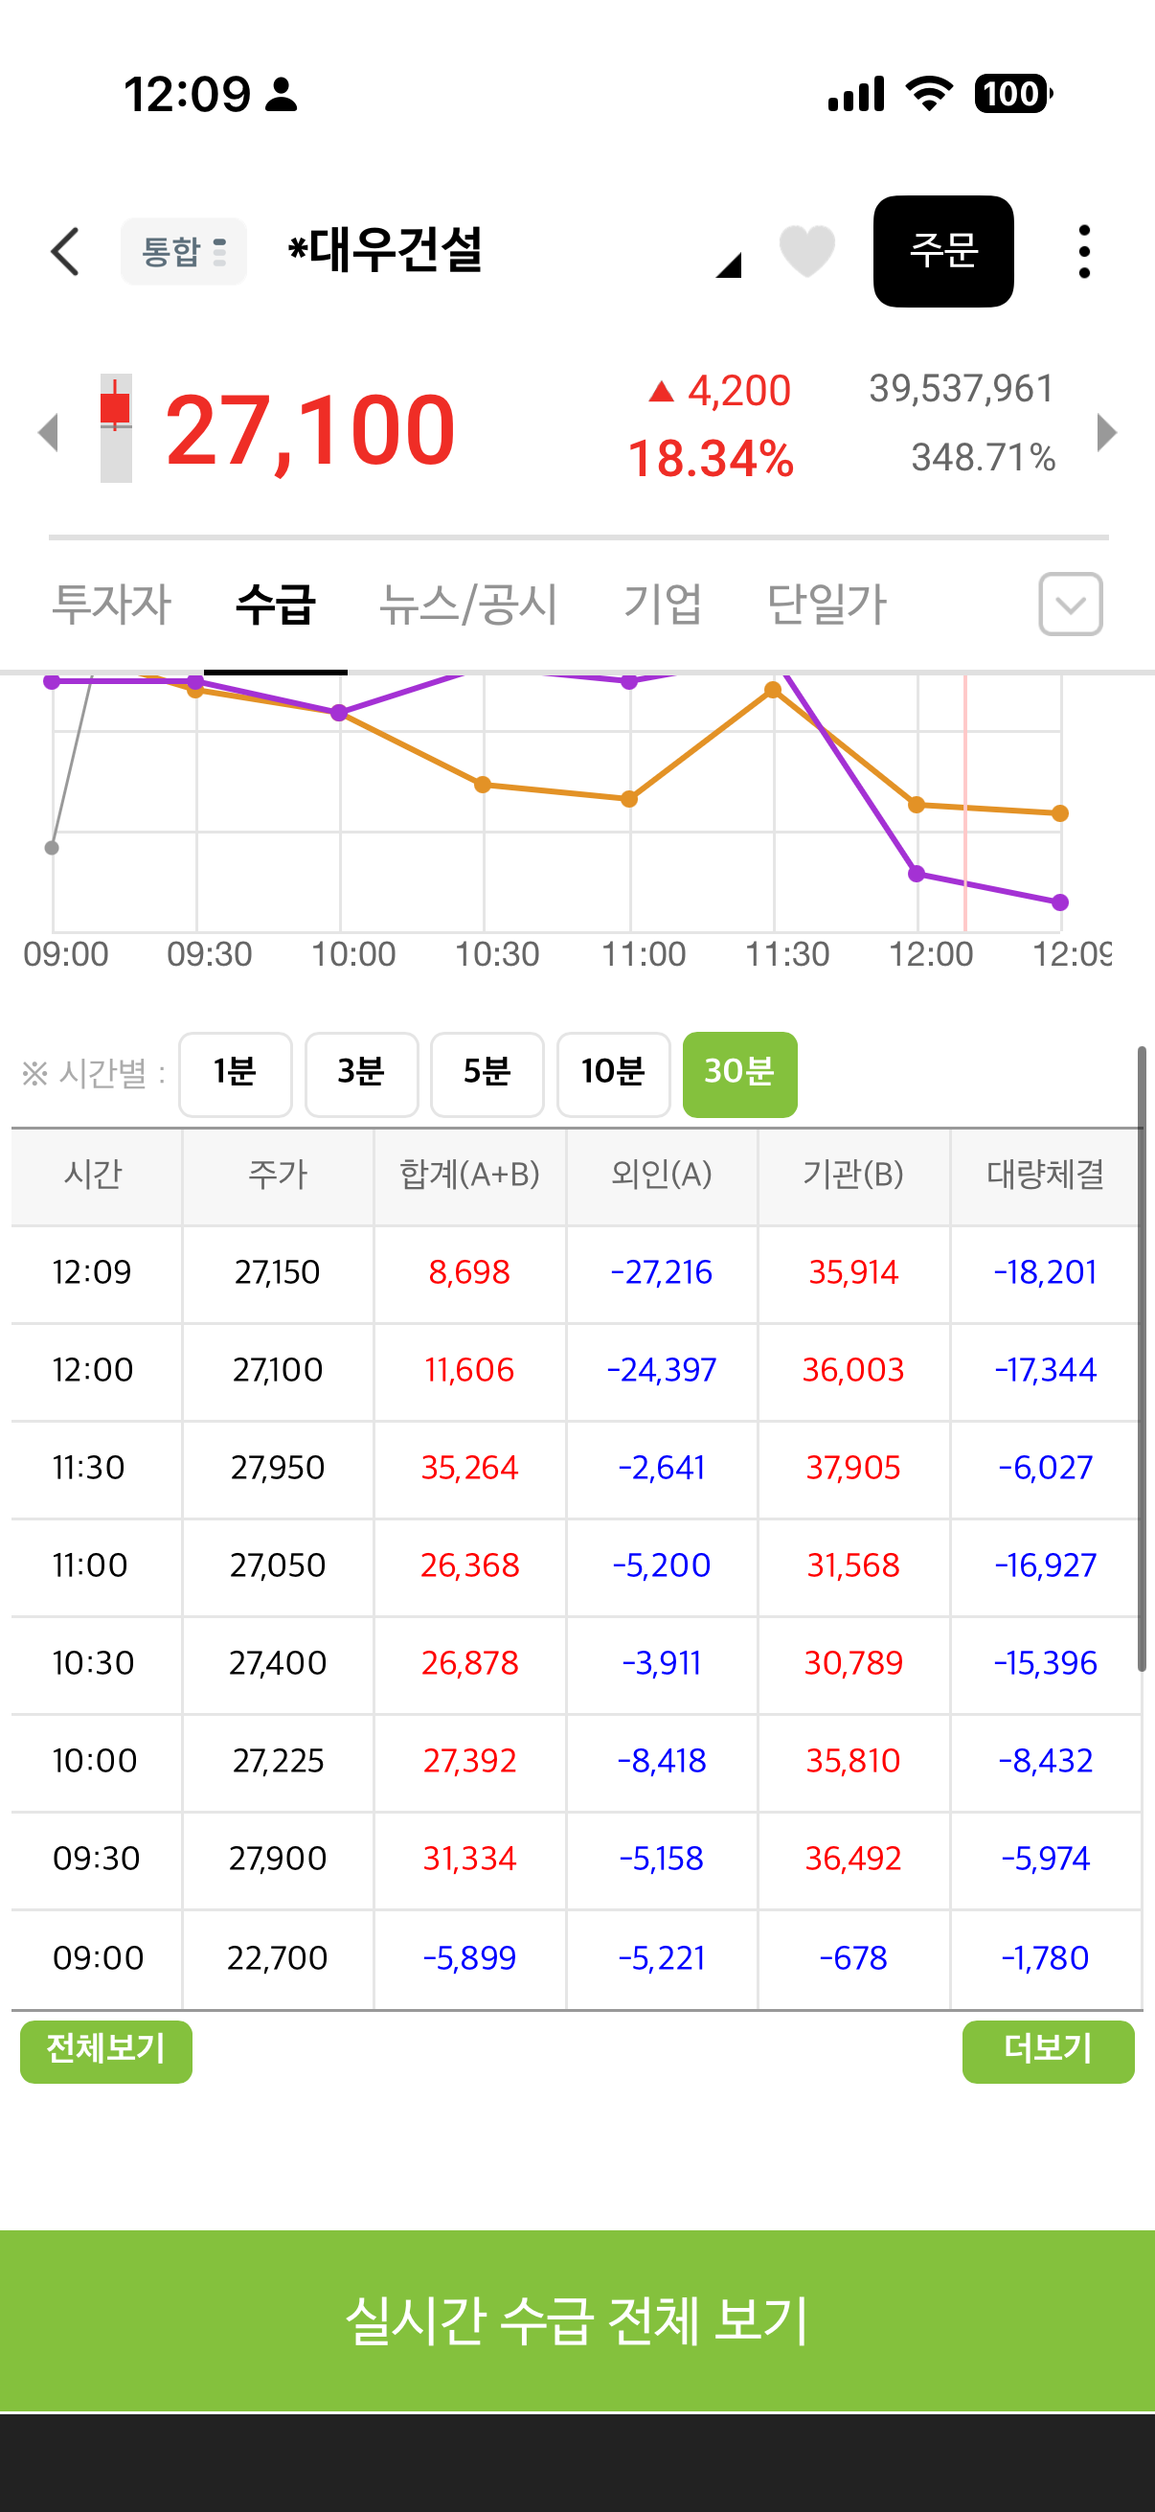Tap the red candlestick chart icon

(116, 428)
